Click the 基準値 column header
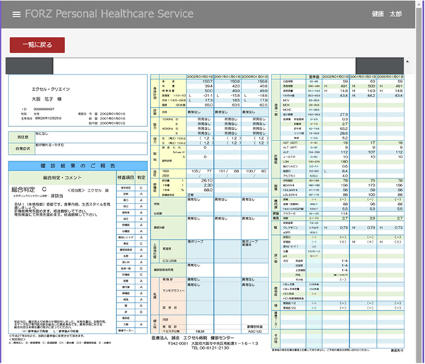 (310, 75)
